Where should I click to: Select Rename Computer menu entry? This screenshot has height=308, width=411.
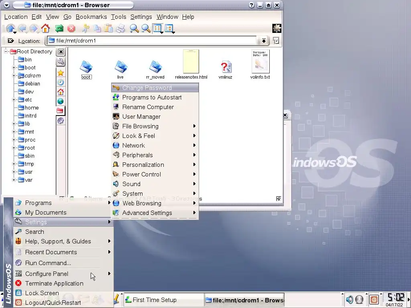[155, 107]
